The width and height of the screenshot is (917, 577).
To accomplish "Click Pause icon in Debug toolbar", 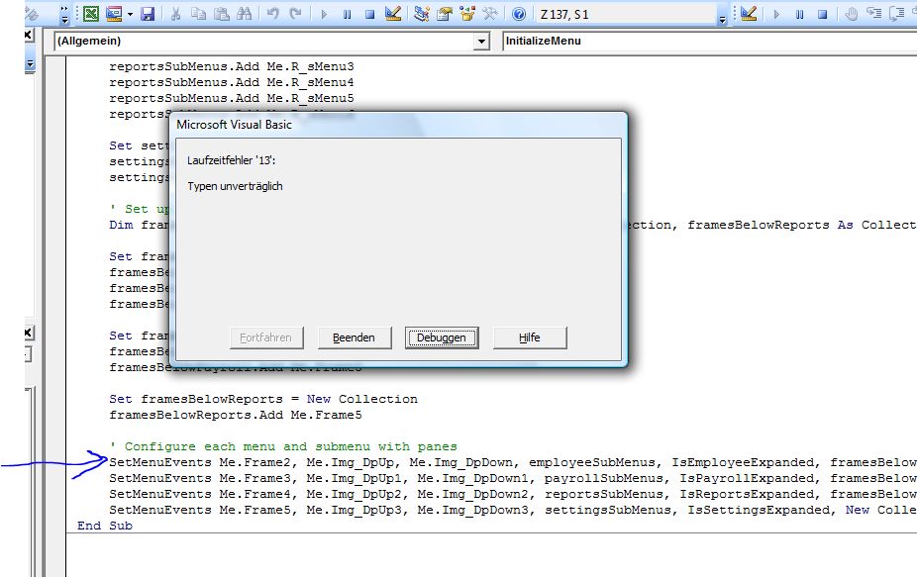I will point(799,14).
